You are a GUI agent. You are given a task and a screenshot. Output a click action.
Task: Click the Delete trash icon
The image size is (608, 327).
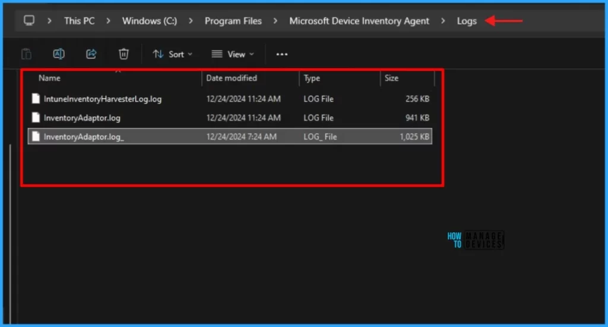tap(123, 54)
